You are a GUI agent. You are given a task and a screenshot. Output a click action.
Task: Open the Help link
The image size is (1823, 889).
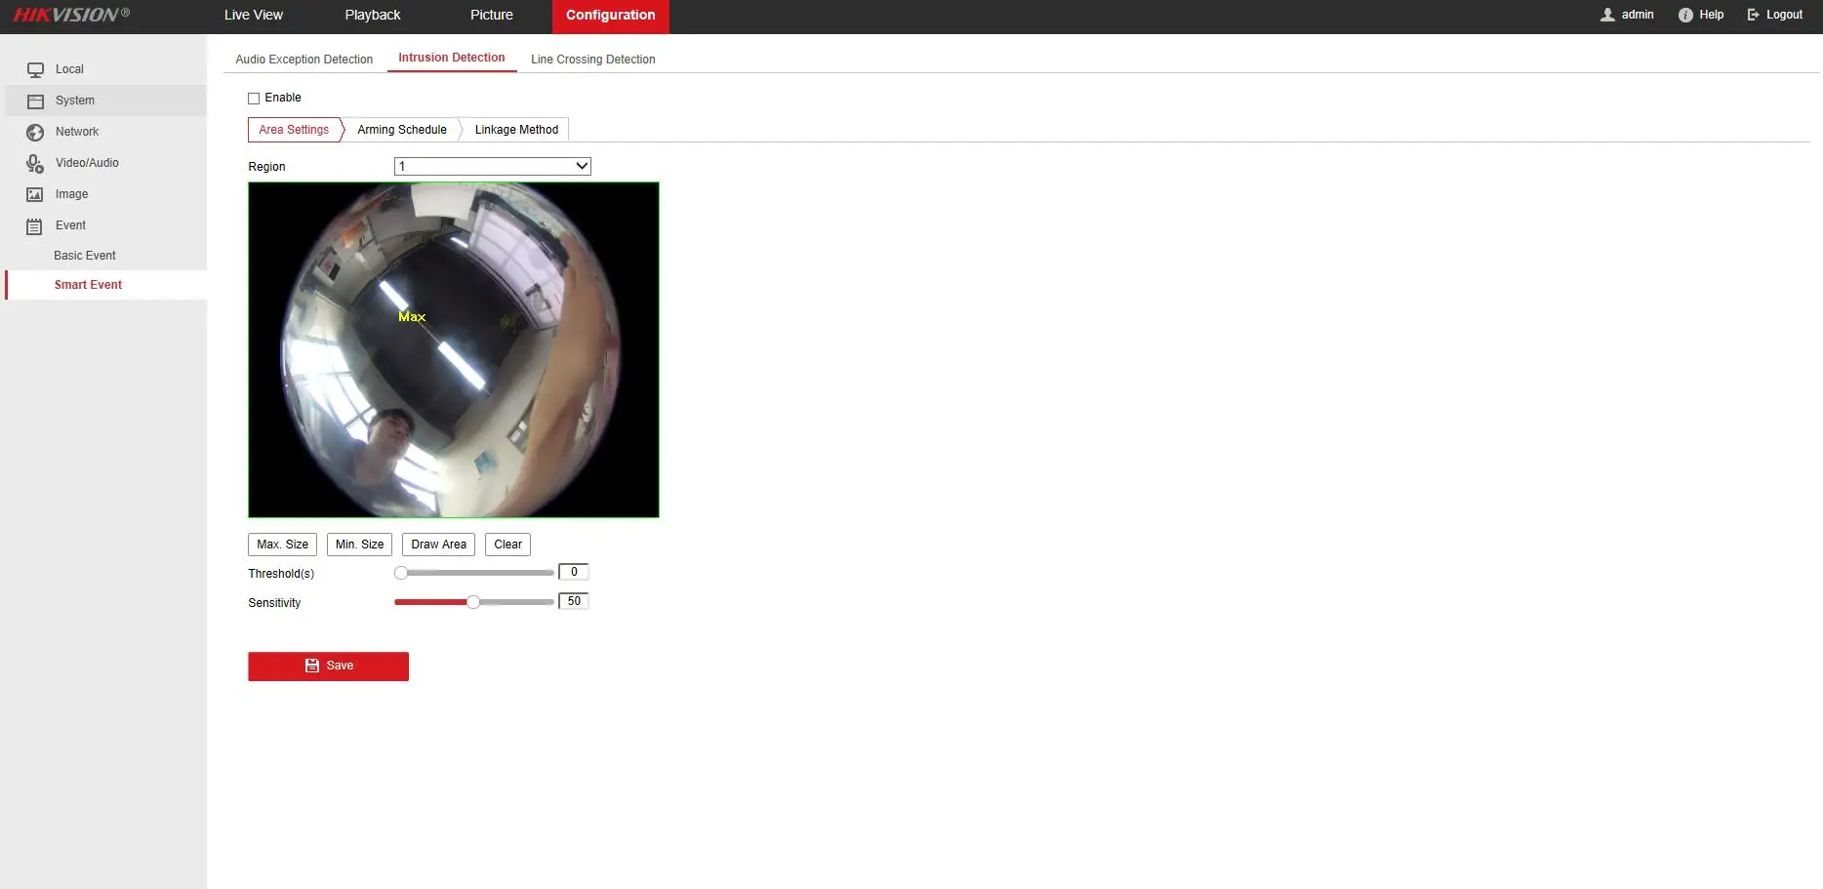(1711, 15)
